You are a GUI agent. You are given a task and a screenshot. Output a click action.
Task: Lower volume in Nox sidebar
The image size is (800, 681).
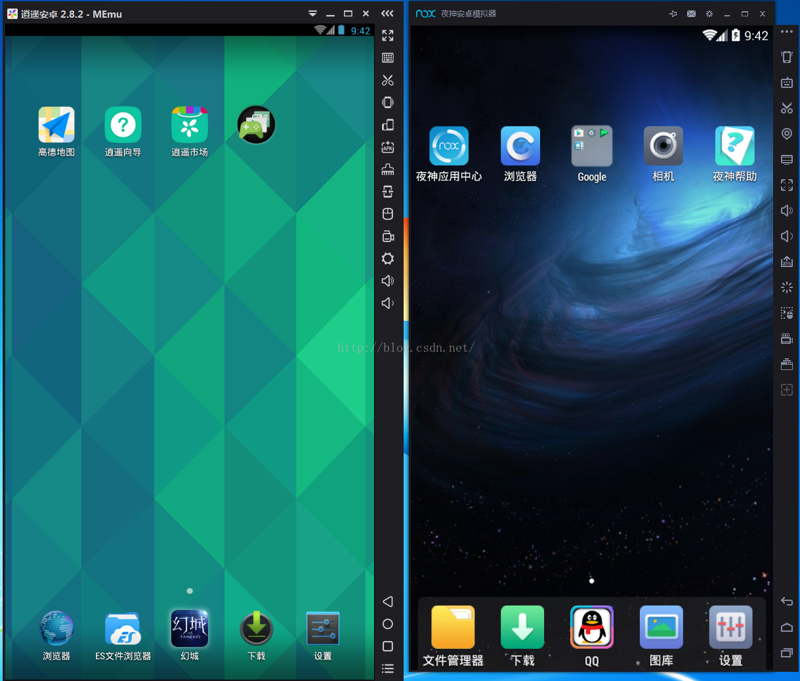click(x=787, y=236)
